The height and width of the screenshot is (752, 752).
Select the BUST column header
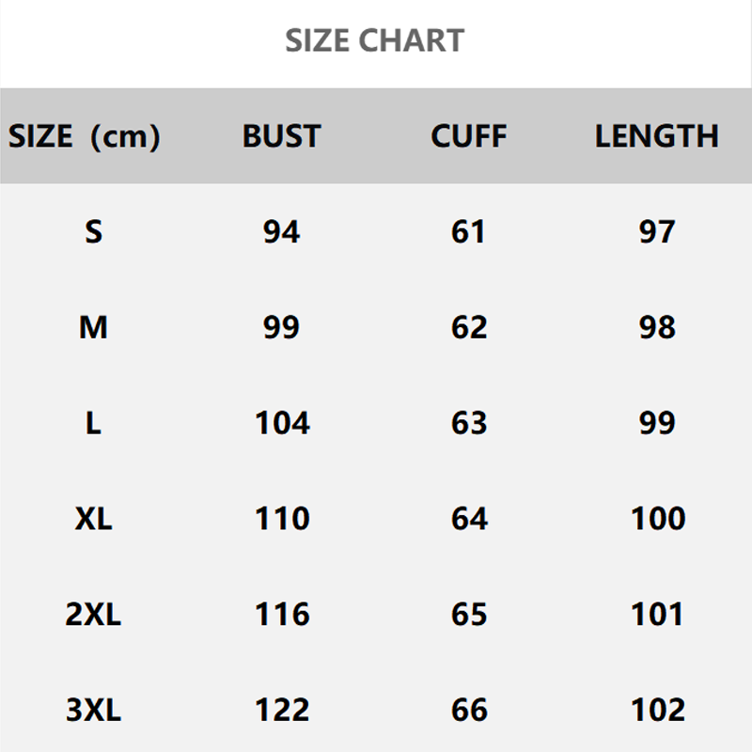point(281,136)
